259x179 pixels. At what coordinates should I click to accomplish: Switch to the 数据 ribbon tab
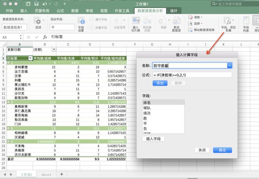[x=75, y=11]
